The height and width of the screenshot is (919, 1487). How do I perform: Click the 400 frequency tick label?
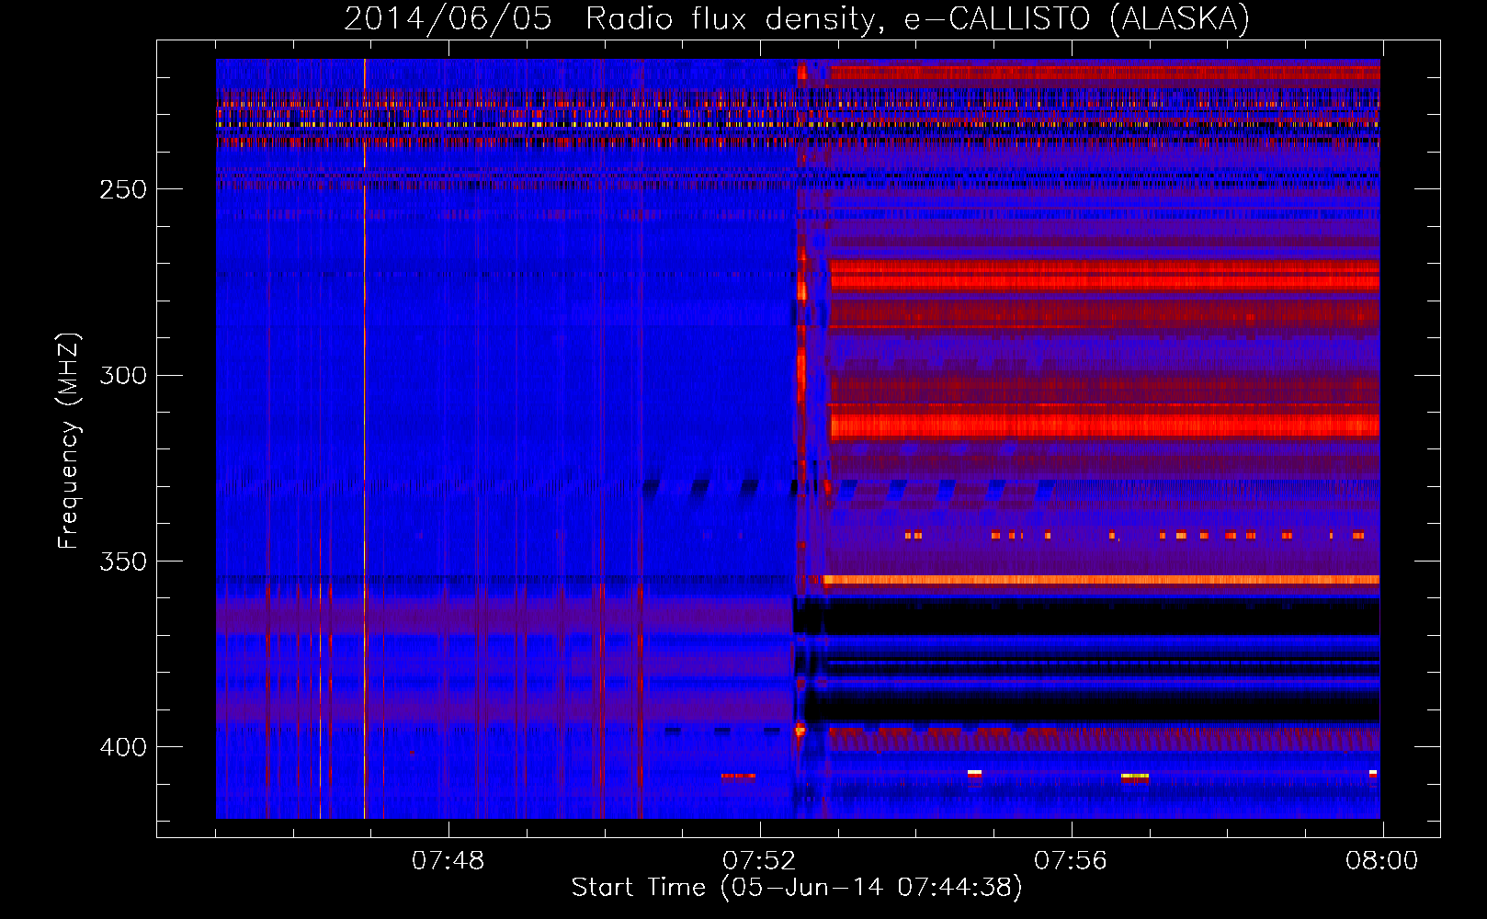tap(122, 747)
